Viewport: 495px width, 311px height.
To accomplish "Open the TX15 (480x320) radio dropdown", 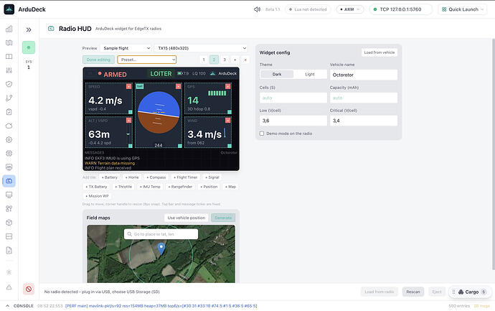I will (202, 48).
